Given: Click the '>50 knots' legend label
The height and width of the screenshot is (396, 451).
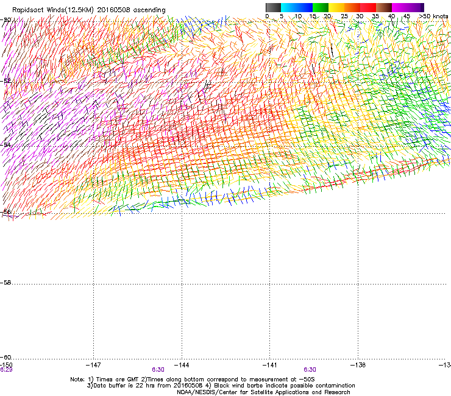Looking at the screenshot, I should click(x=433, y=16).
